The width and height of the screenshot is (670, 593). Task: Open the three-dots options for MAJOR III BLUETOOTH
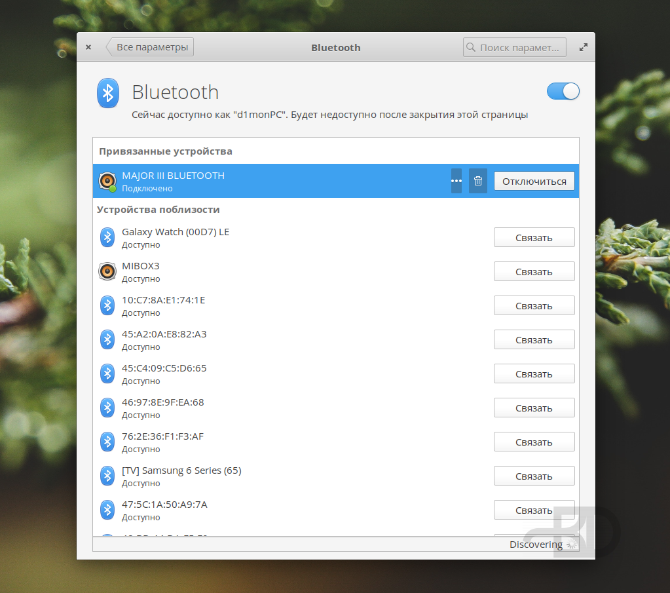pos(456,181)
